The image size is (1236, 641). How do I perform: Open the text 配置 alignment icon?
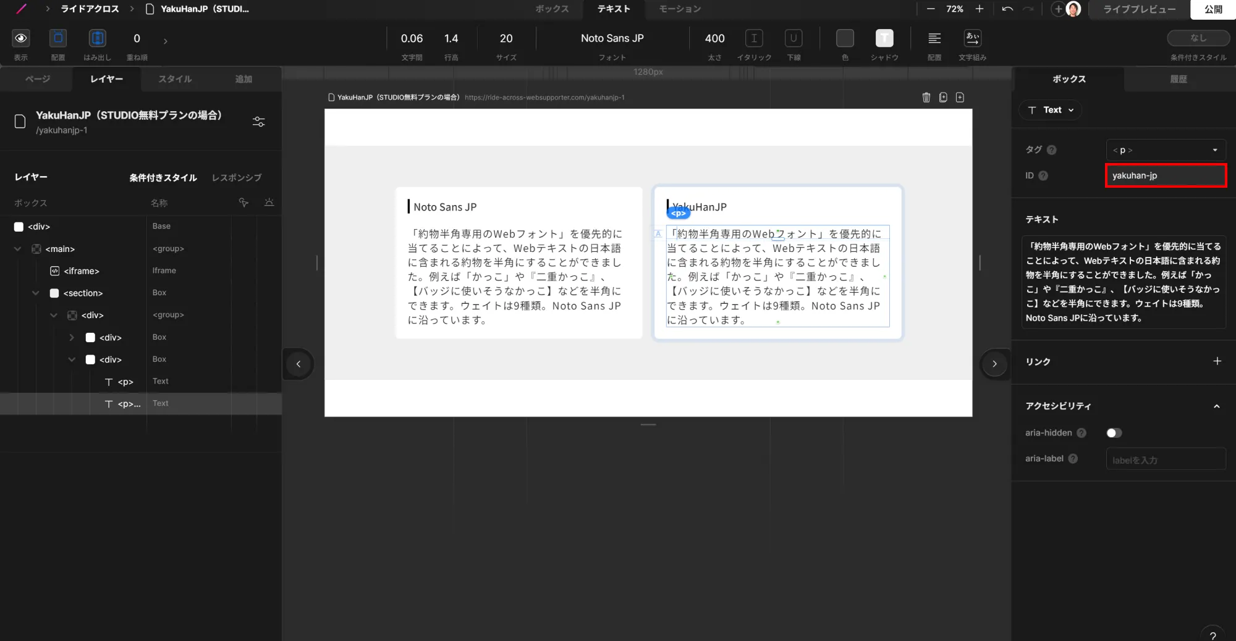point(934,38)
